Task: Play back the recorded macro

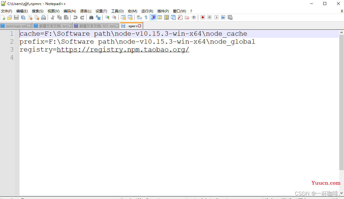Action: (x=216, y=17)
